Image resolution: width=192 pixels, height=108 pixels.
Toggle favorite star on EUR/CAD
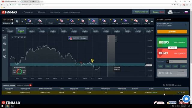click(100, 20)
